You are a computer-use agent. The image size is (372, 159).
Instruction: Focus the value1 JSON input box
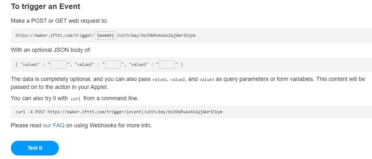coord(58,65)
